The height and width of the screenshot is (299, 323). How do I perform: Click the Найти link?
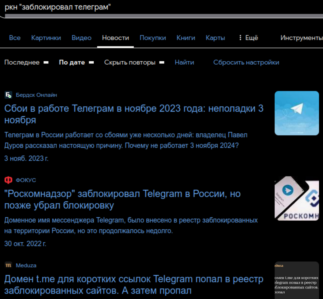pos(184,62)
